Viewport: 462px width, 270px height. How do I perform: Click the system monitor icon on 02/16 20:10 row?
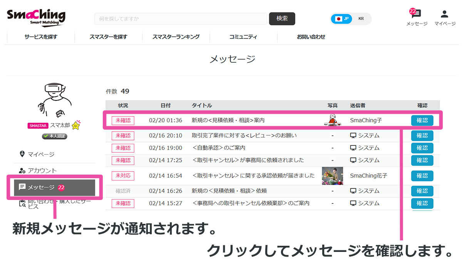[x=353, y=135]
